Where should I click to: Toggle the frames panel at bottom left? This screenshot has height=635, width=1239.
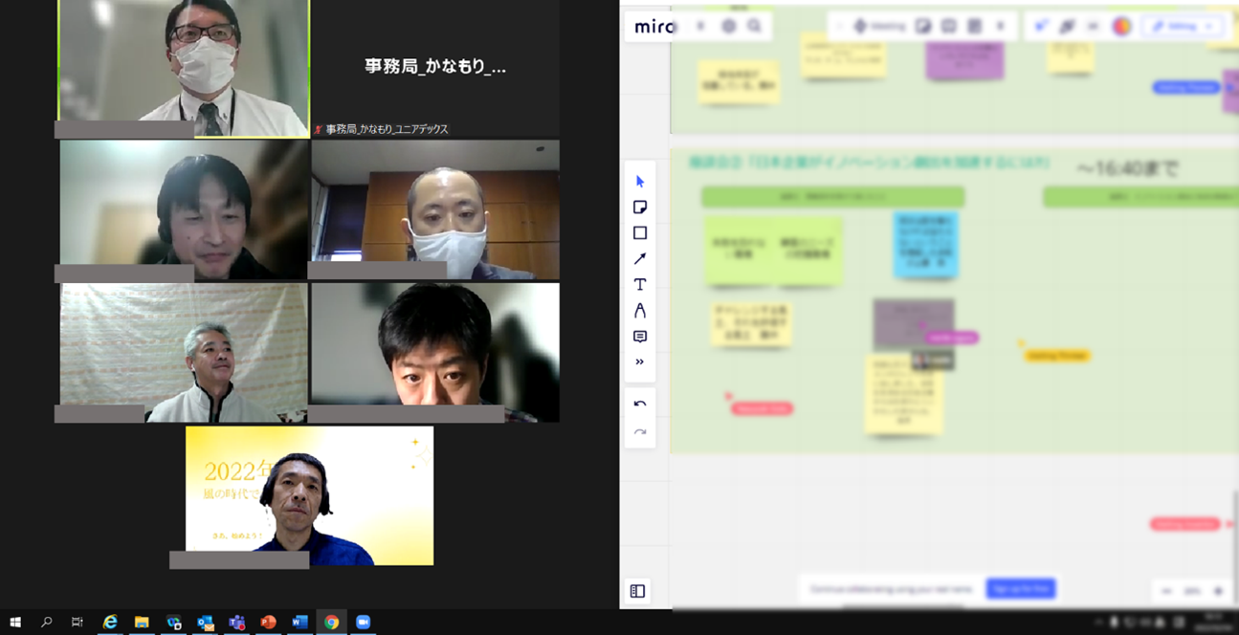(637, 592)
